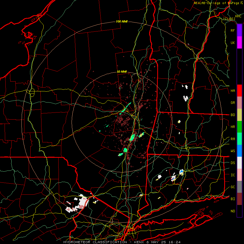This screenshot has width=244, height=244.
Task: Click the 'BD' legend label
Action: [233, 115]
